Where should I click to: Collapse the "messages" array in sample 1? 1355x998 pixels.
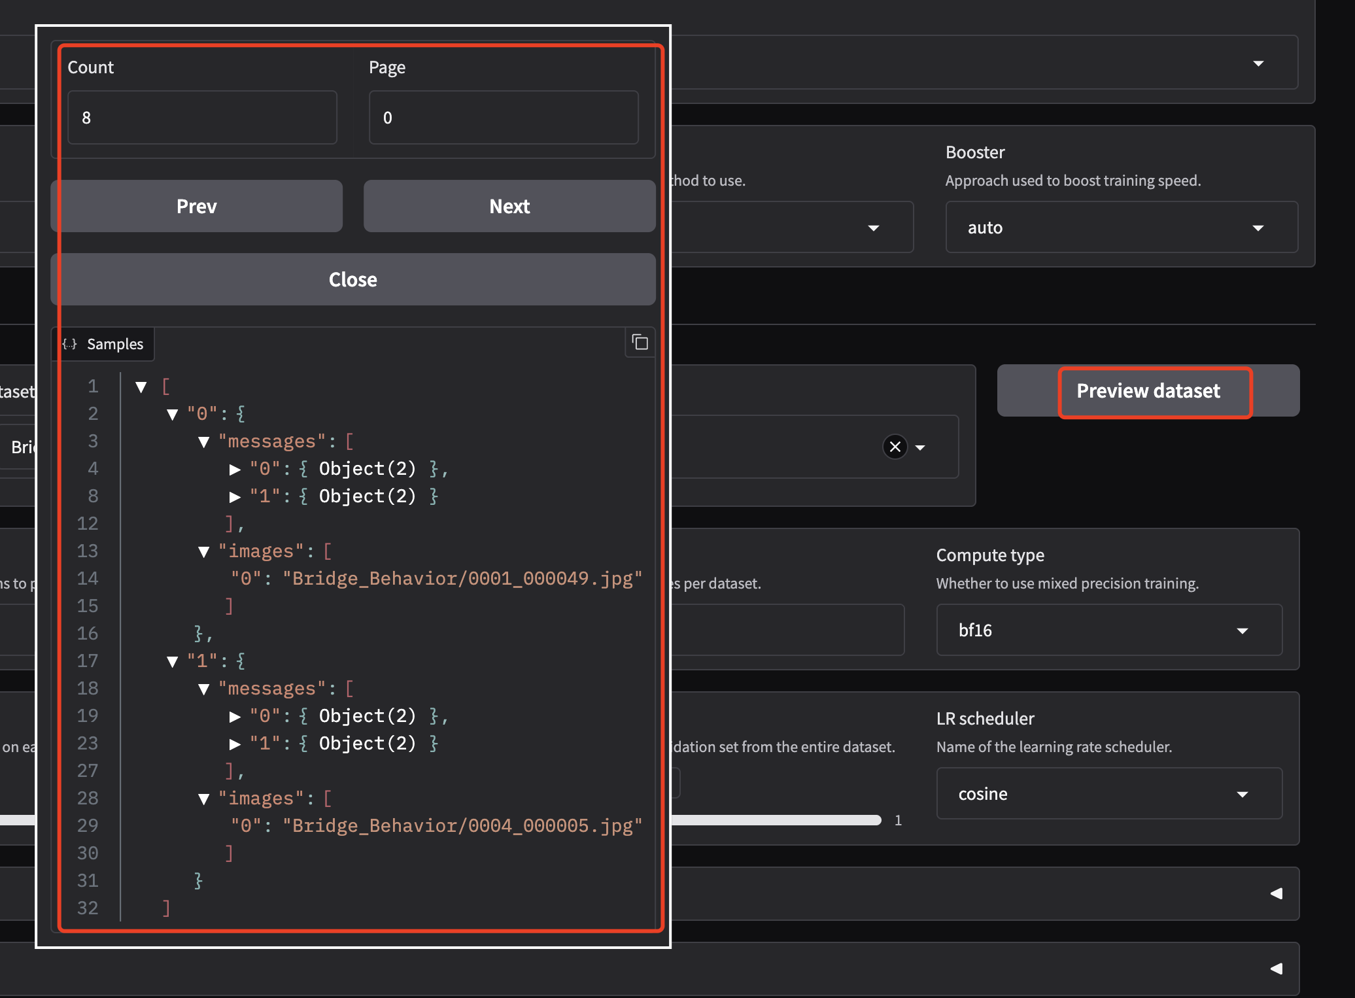click(x=204, y=689)
